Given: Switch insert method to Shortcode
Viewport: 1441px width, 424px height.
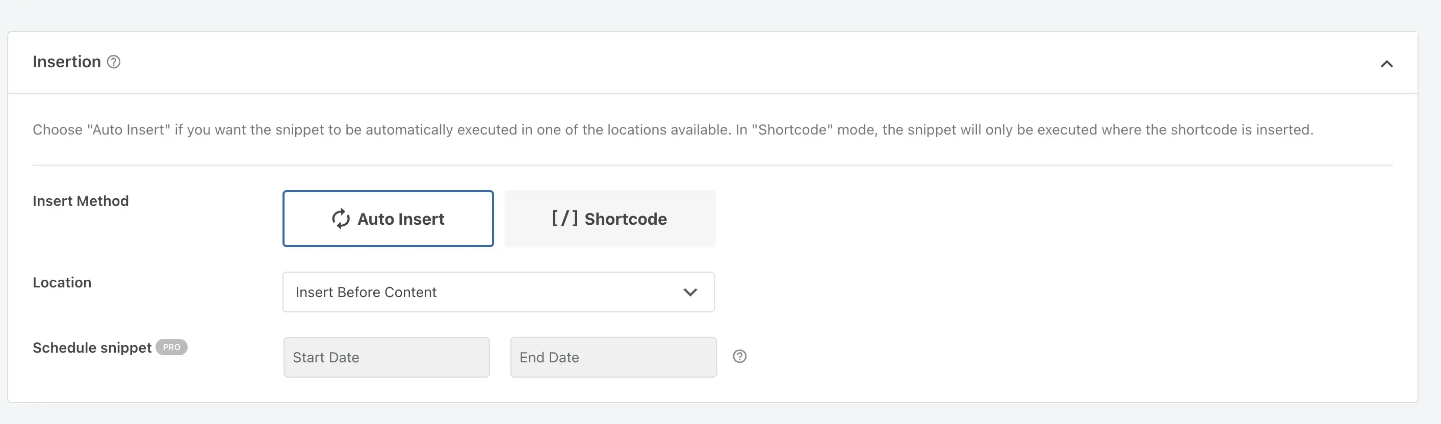Looking at the screenshot, I should 609,219.
